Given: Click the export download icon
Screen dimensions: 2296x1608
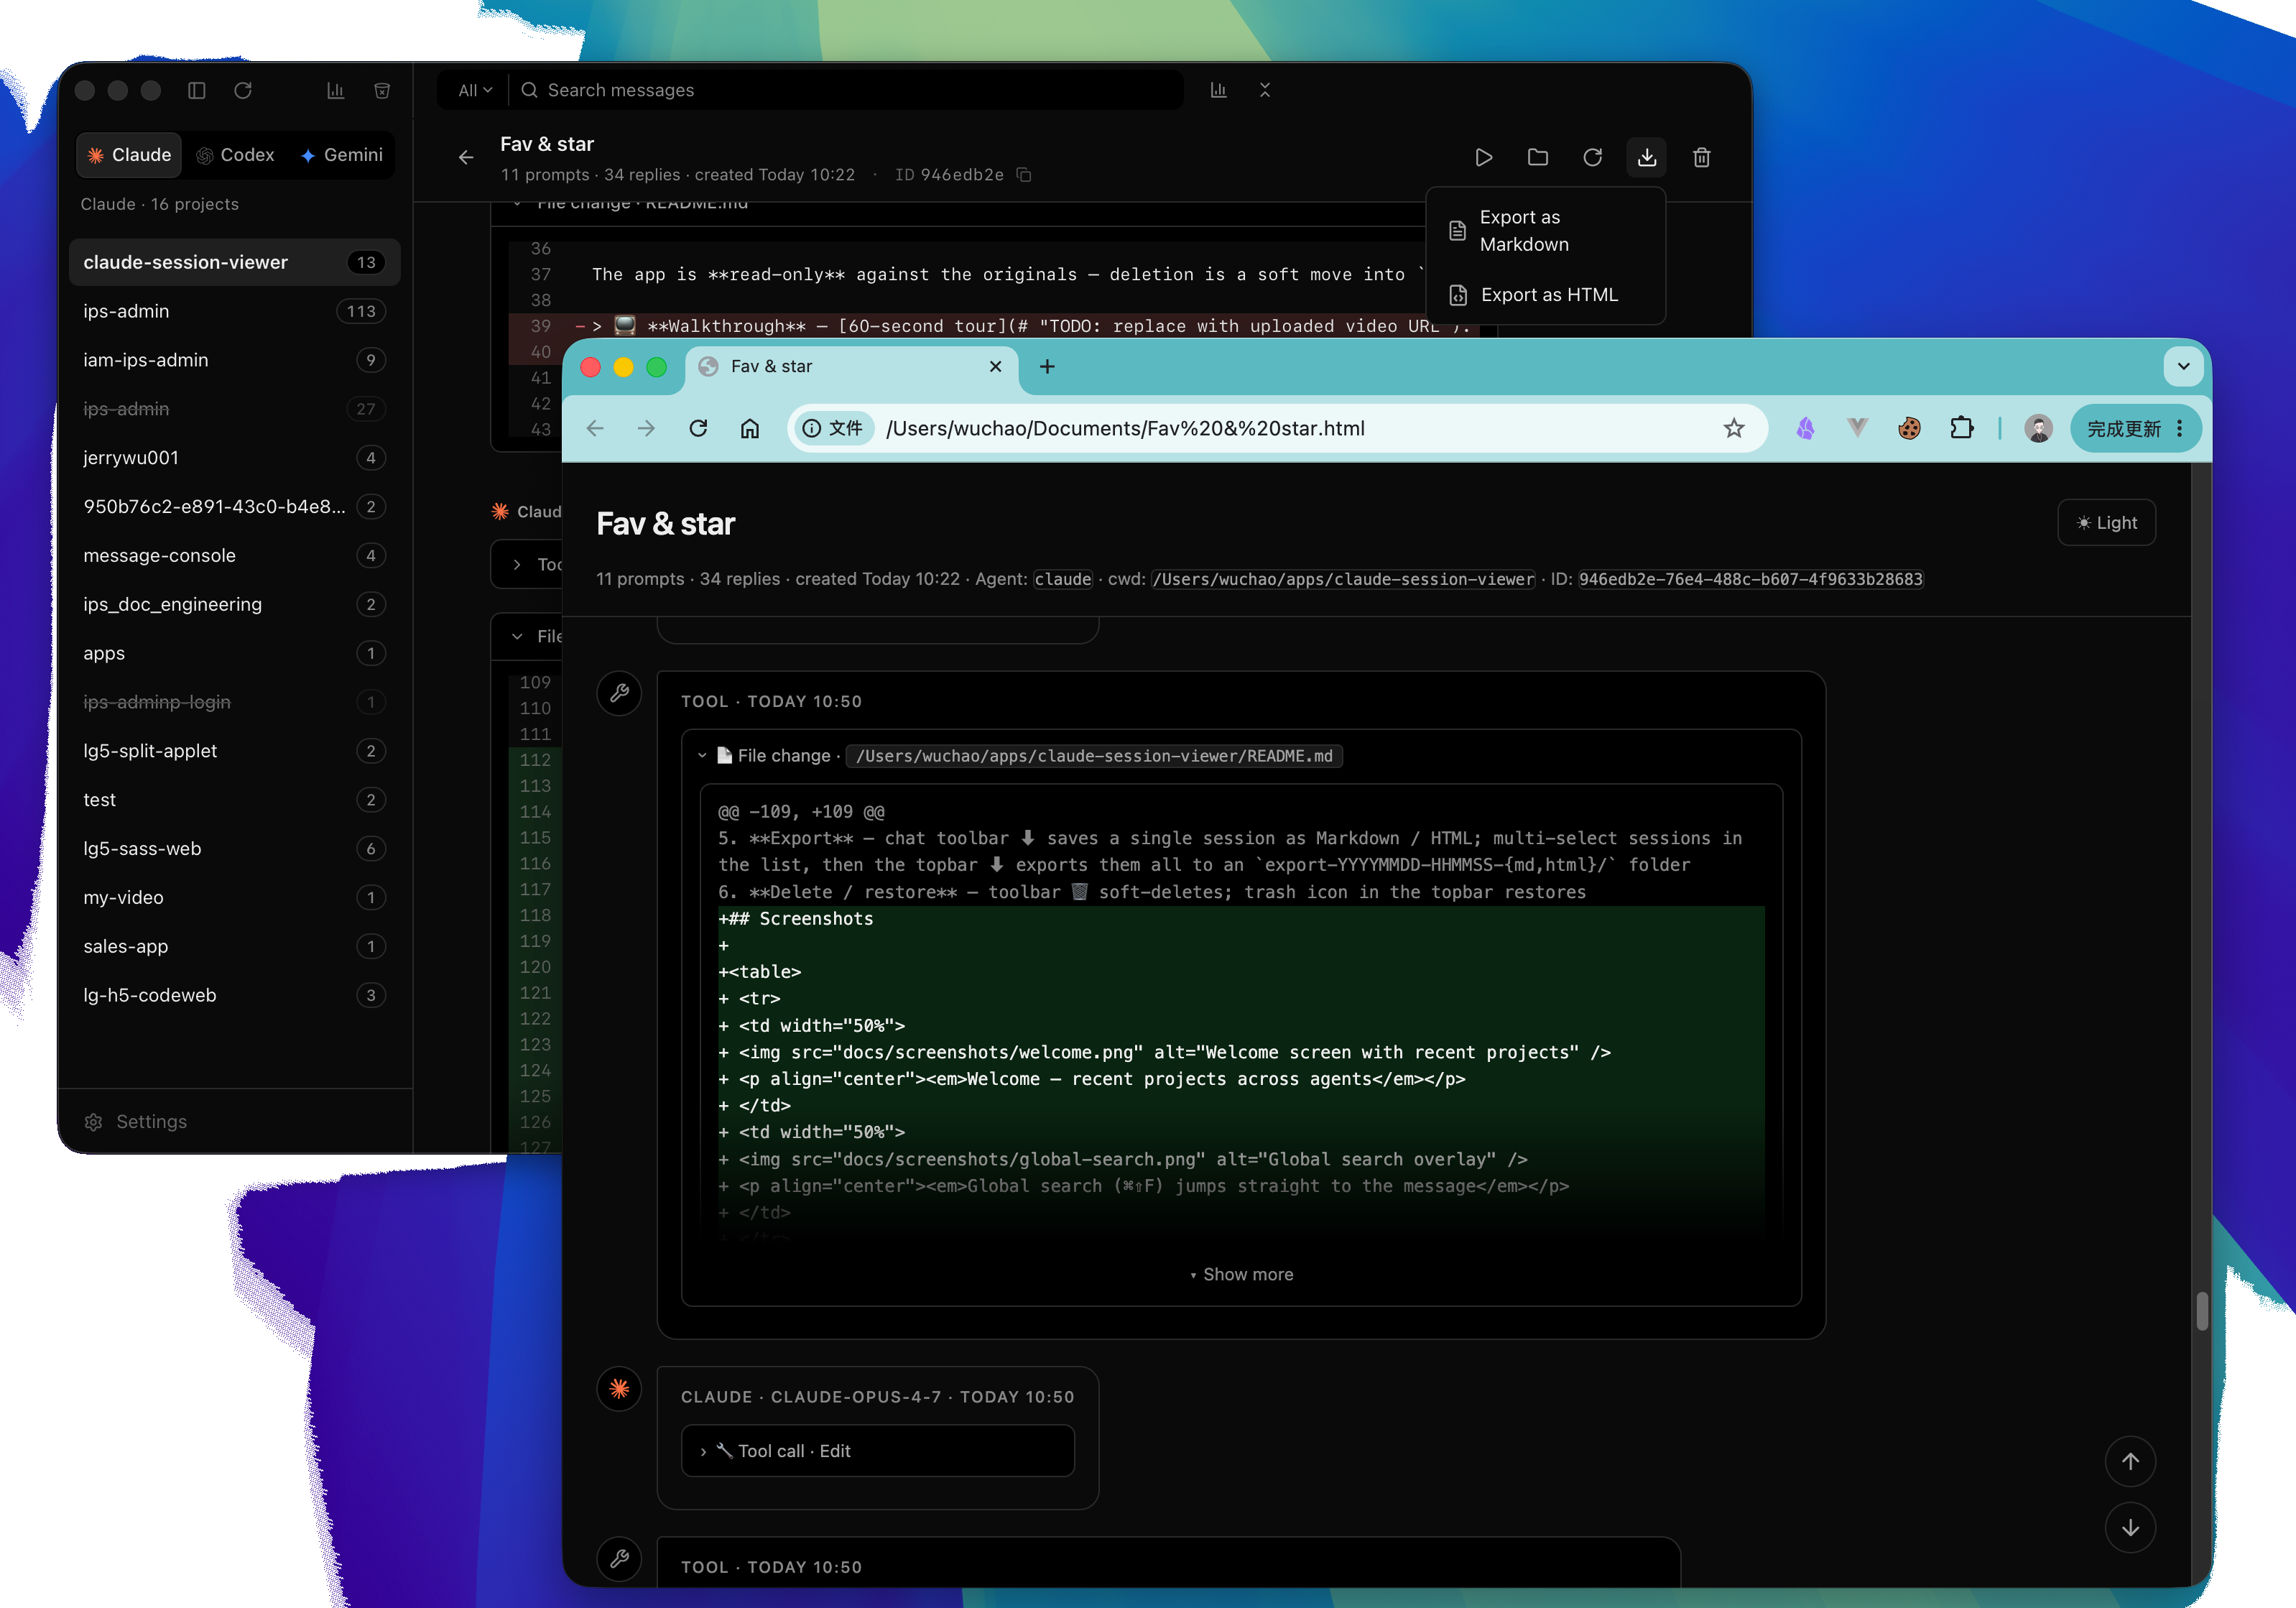Looking at the screenshot, I should click(x=1647, y=157).
